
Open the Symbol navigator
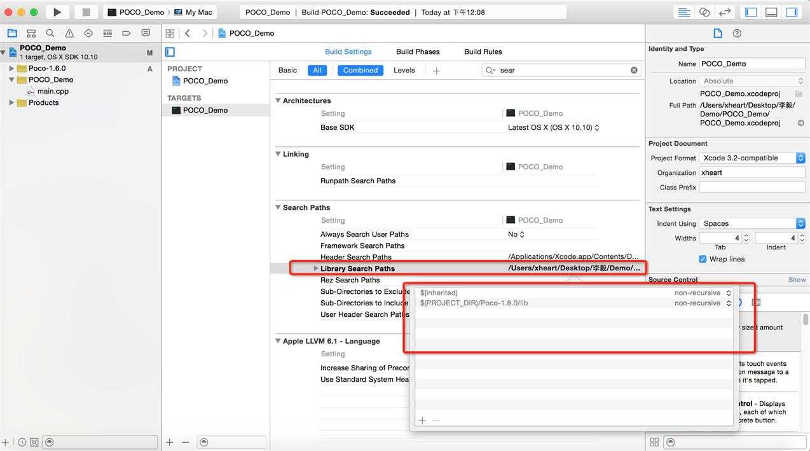[31, 33]
